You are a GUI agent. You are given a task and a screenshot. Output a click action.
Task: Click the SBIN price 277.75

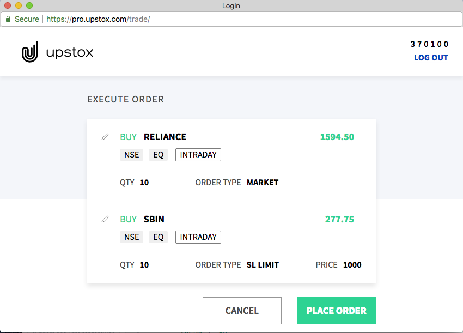339,219
